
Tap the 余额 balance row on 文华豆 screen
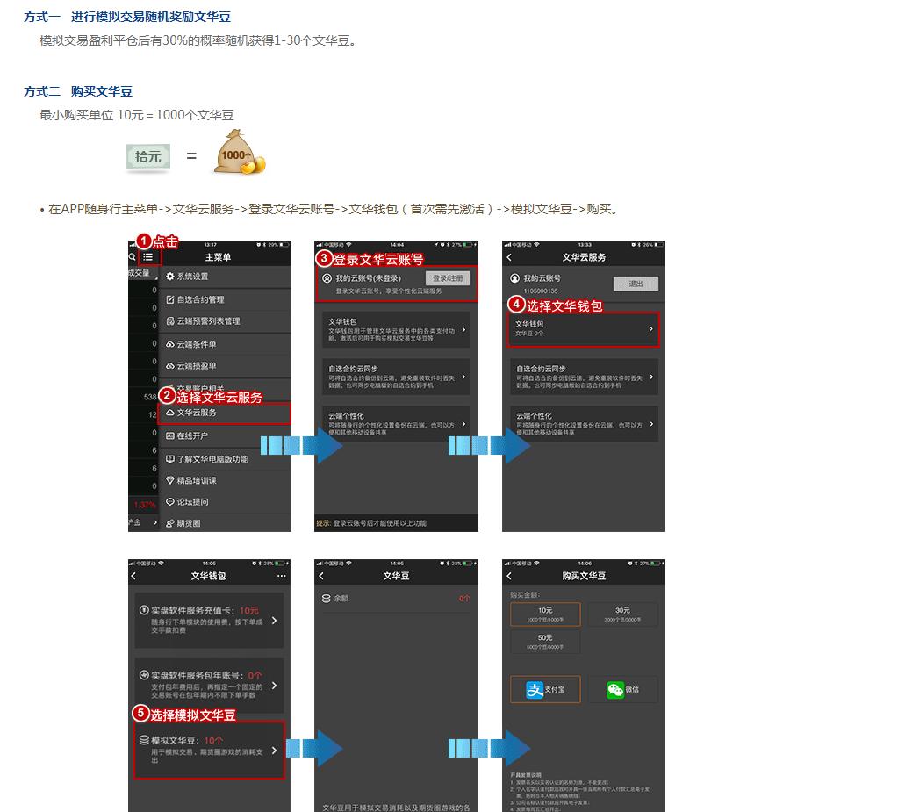pos(395,596)
